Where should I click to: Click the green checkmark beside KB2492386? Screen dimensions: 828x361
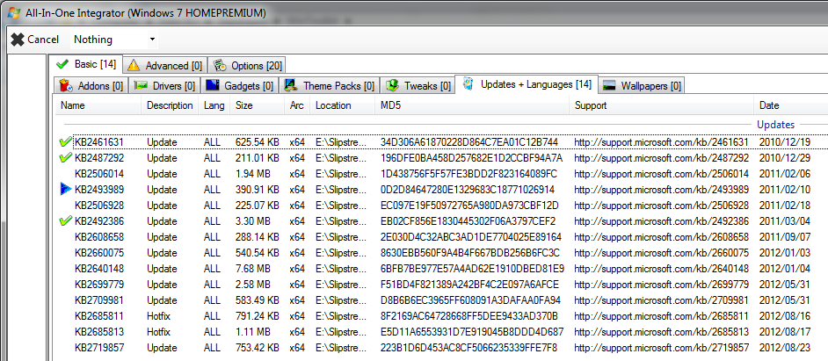65,221
